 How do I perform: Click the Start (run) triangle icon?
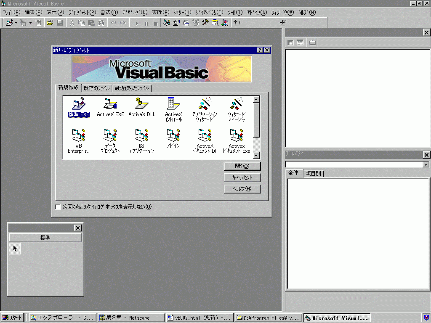[x=137, y=24]
